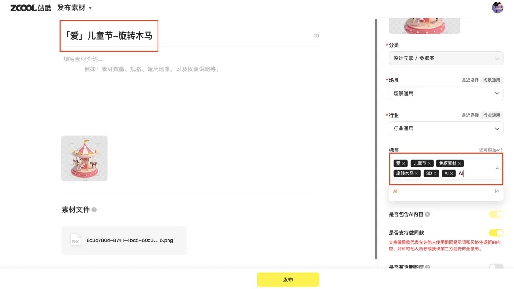Select the recent 行业通用 quick option
The height and width of the screenshot is (289, 514).
491,115
